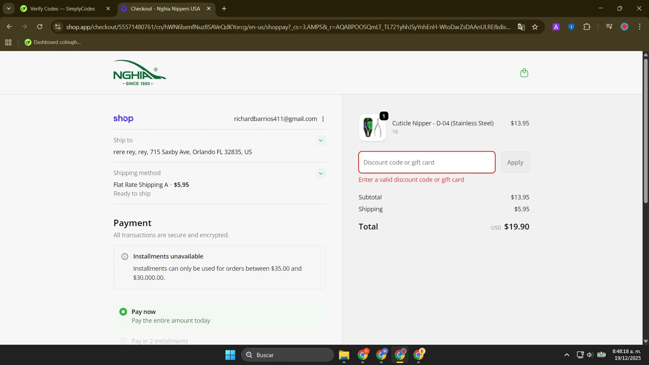Expand the Shipping method section
This screenshot has width=649, height=365.
click(321, 173)
